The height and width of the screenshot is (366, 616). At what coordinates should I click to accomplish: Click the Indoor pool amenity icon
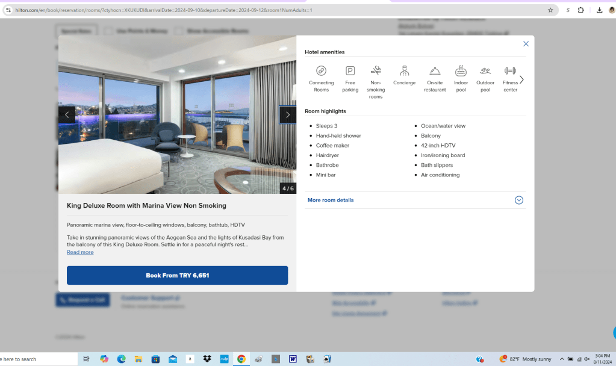click(461, 70)
